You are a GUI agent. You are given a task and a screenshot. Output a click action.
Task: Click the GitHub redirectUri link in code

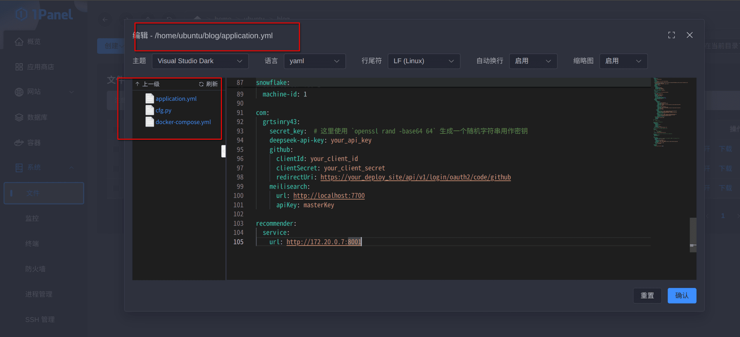coord(415,177)
